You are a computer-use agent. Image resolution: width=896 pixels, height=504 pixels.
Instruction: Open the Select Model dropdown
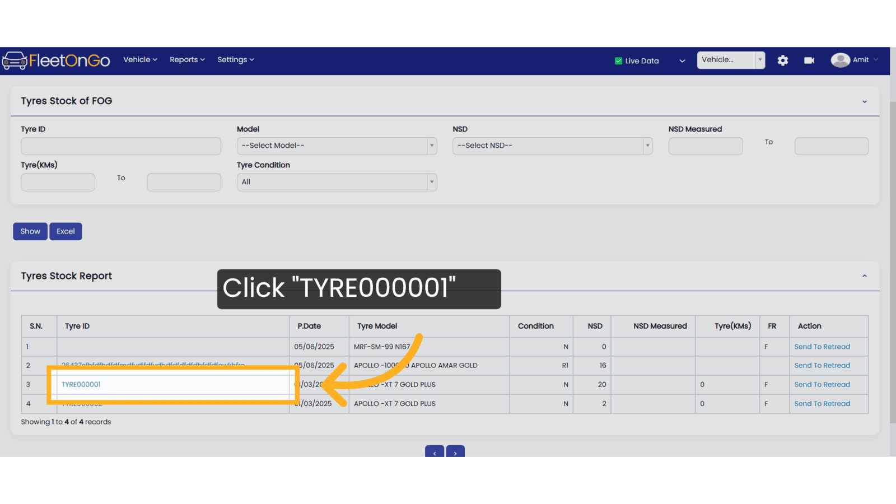click(x=337, y=146)
